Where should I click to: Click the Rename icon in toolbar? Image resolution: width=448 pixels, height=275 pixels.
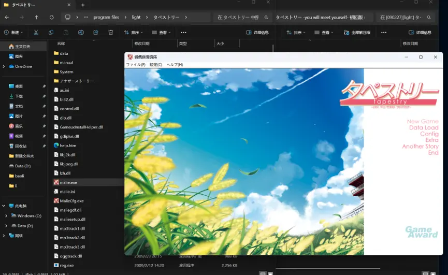81,33
